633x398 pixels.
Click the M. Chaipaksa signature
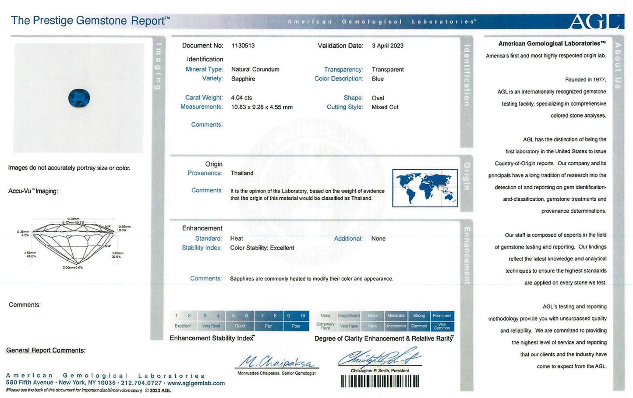[x=276, y=362]
